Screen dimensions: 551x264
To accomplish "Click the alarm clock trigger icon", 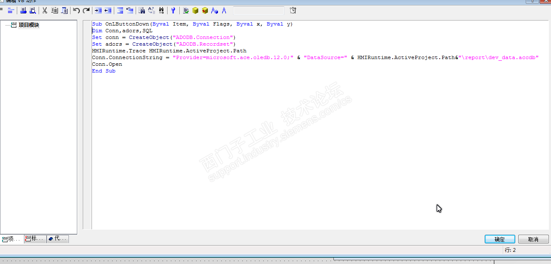I will click(x=293, y=10).
